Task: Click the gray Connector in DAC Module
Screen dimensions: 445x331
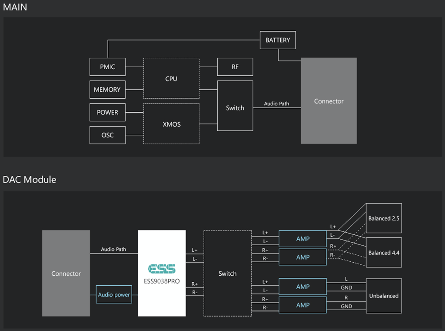Action: pos(66,273)
